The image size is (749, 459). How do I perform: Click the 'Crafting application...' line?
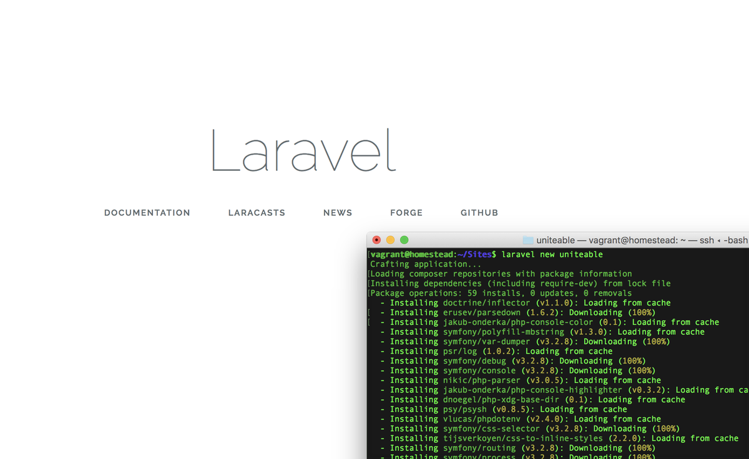[426, 264]
